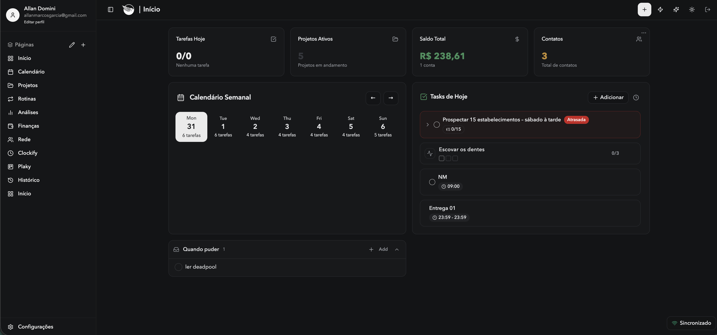717x335 pixels.
Task: Collapse the Quando puder section
Action: (x=397, y=249)
